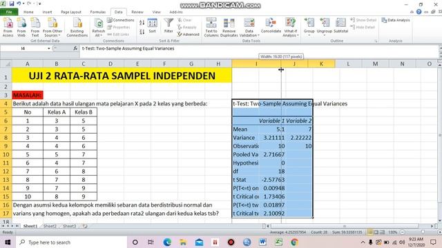442x248 pixels.
Task: Switch to Normal view button
Action: 370,232
